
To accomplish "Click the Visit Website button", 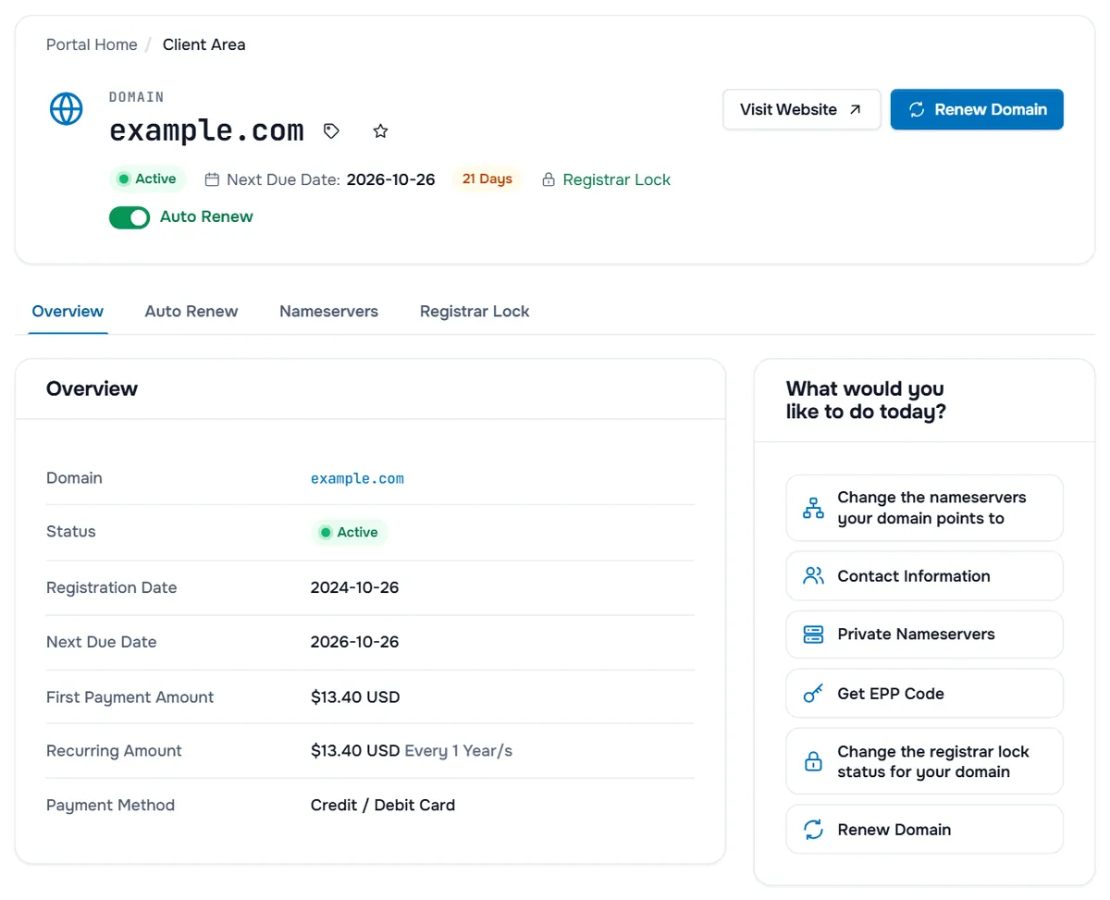I will [x=801, y=109].
